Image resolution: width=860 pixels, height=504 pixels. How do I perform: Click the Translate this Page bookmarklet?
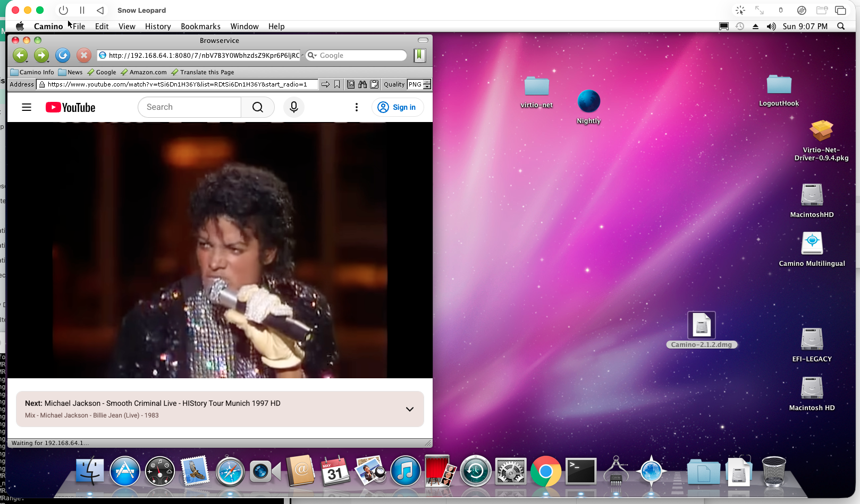203,72
